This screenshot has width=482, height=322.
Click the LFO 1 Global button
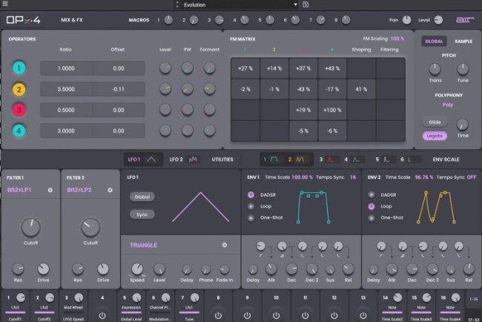(142, 197)
